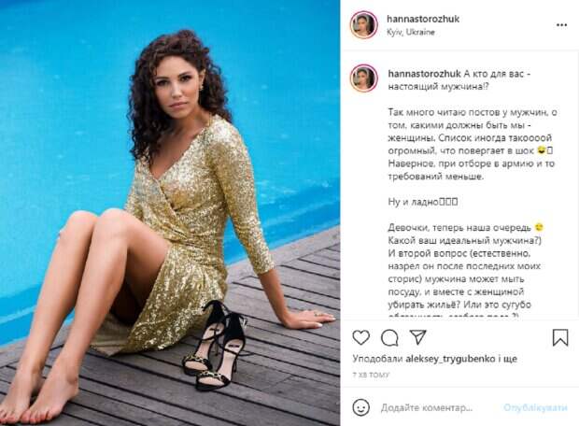Show the full list of likes via 'і ще'
The image size is (579, 426).
click(x=508, y=359)
